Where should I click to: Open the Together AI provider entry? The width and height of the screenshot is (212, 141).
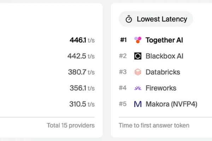click(164, 40)
